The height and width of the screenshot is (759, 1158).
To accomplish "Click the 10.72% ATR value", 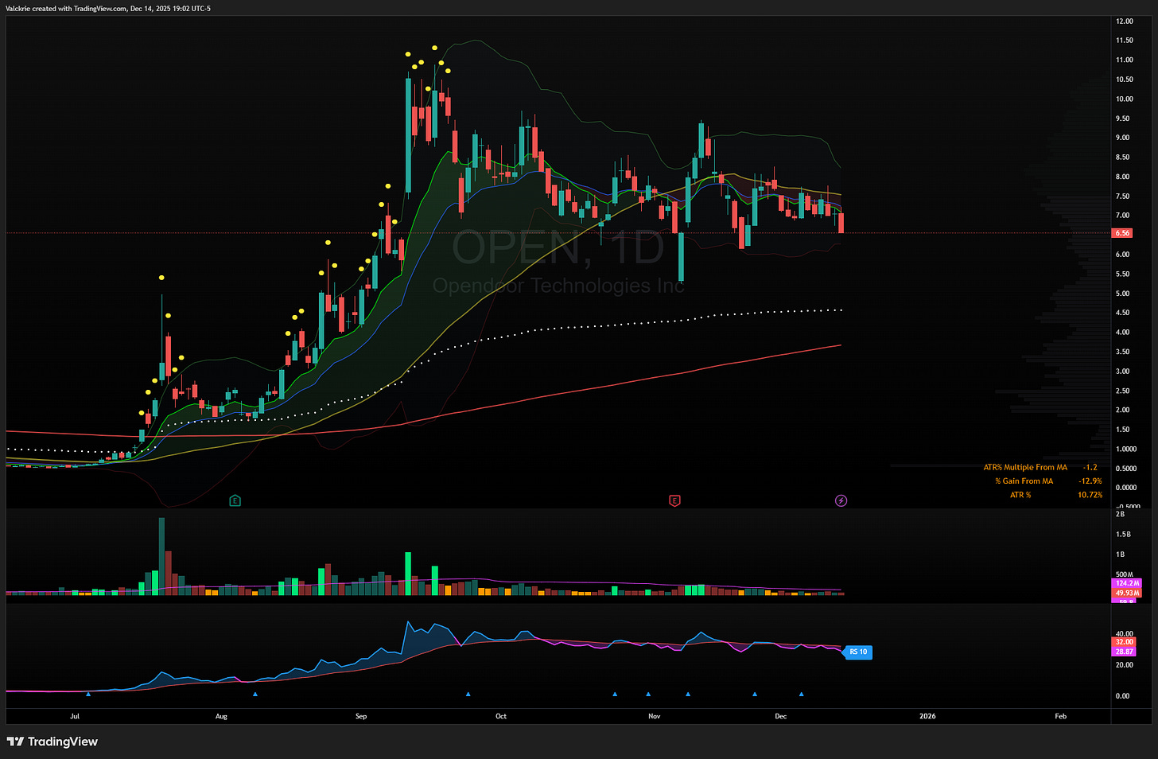I will [1090, 495].
